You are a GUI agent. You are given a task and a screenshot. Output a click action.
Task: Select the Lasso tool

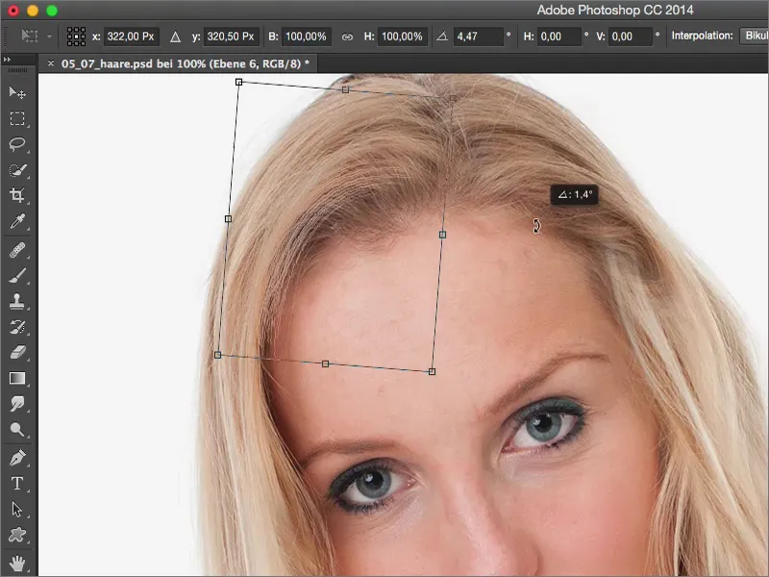point(17,143)
